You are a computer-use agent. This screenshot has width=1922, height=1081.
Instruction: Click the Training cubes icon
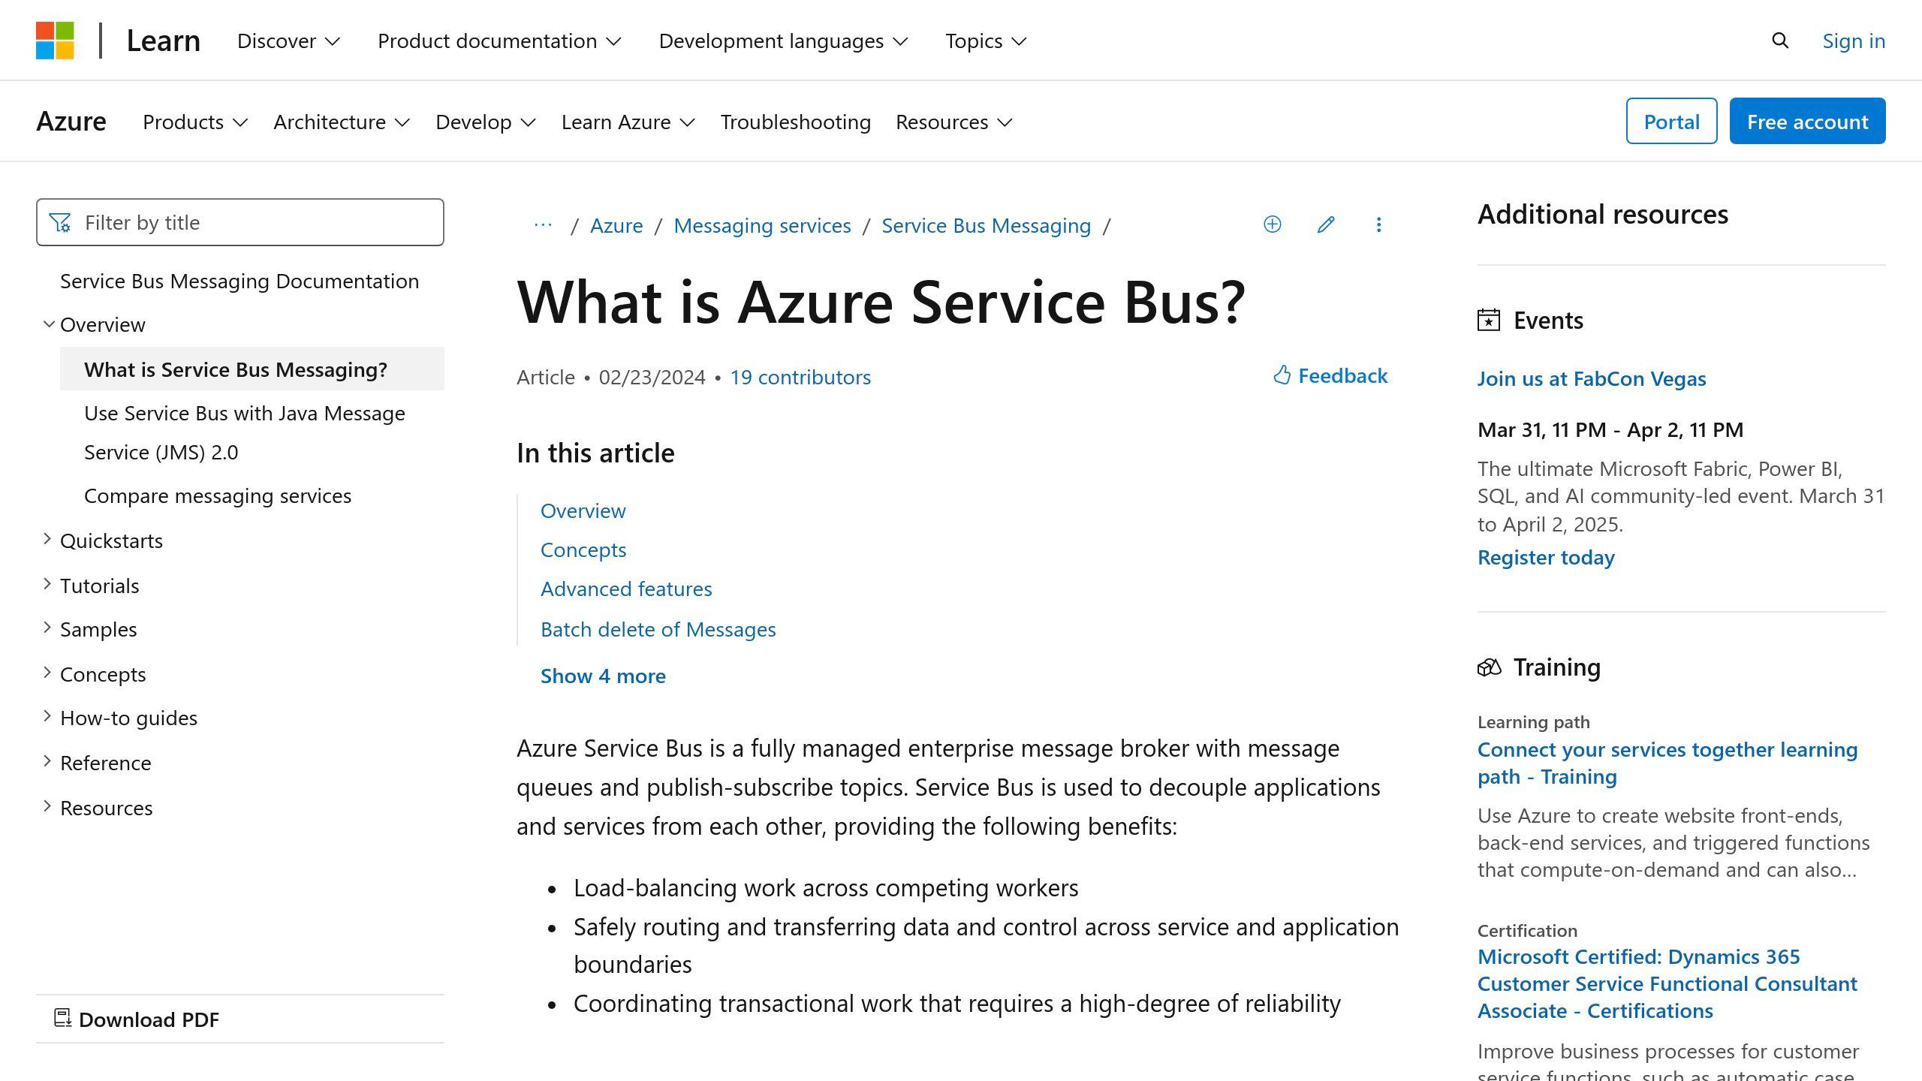[x=1490, y=667]
